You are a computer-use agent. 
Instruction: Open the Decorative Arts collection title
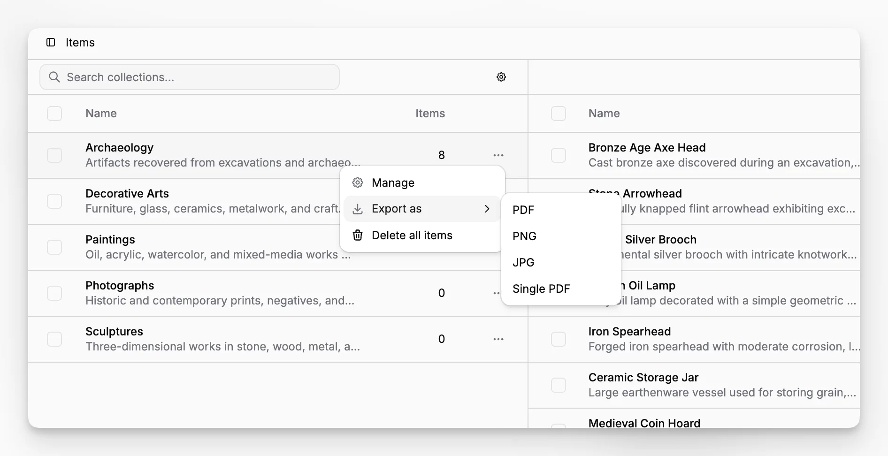coord(127,193)
